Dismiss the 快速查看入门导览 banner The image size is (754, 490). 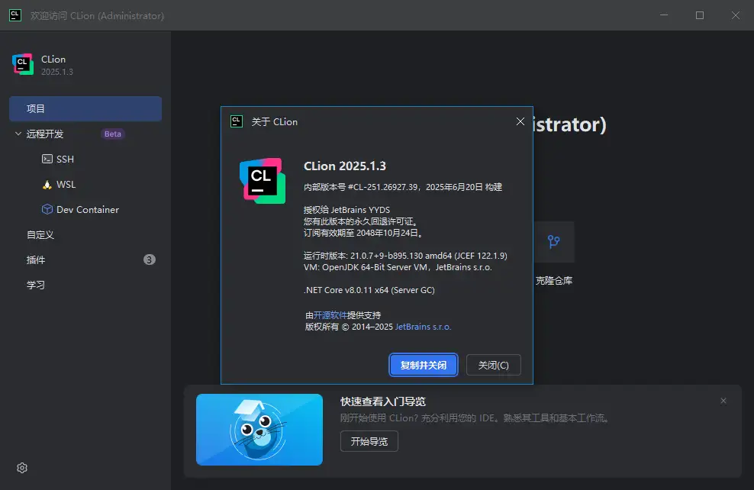click(x=723, y=401)
